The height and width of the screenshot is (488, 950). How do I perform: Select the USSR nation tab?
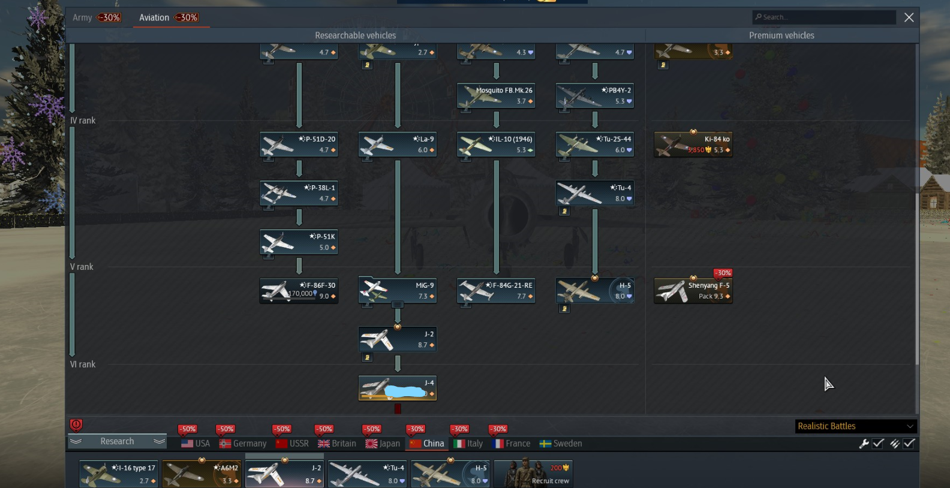coord(292,444)
